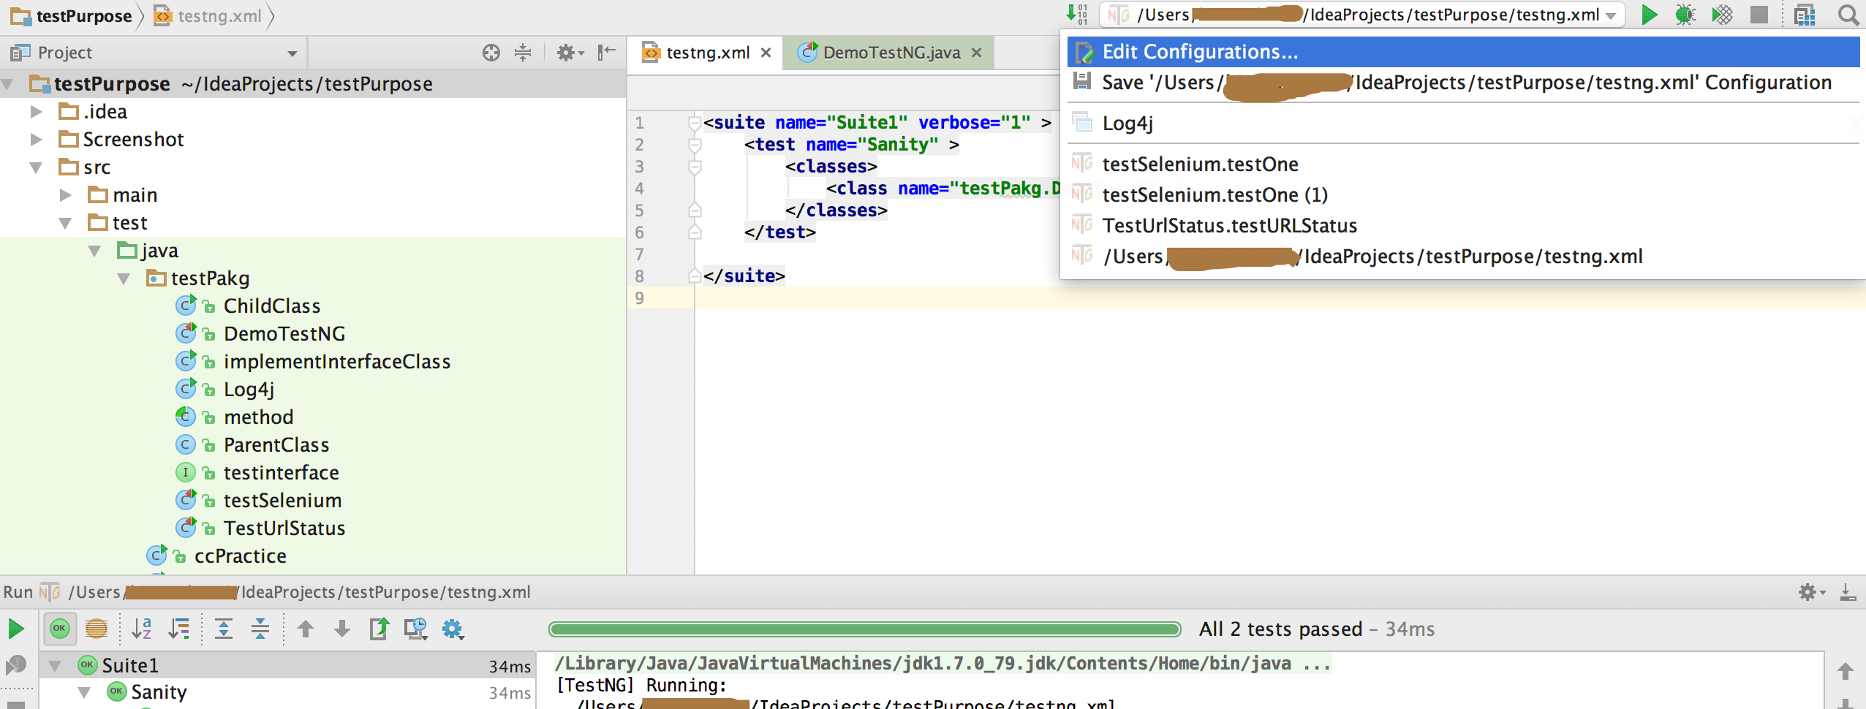Toggle auto-test icon in Run sidebar
This screenshot has width=1866, height=709.
[x=16, y=665]
